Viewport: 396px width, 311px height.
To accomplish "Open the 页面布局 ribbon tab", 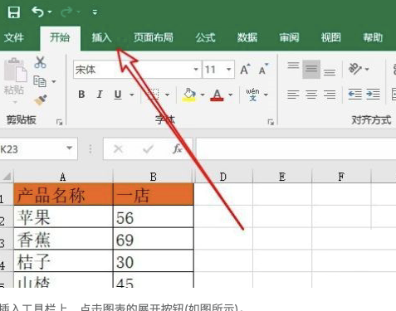I will [x=154, y=37].
